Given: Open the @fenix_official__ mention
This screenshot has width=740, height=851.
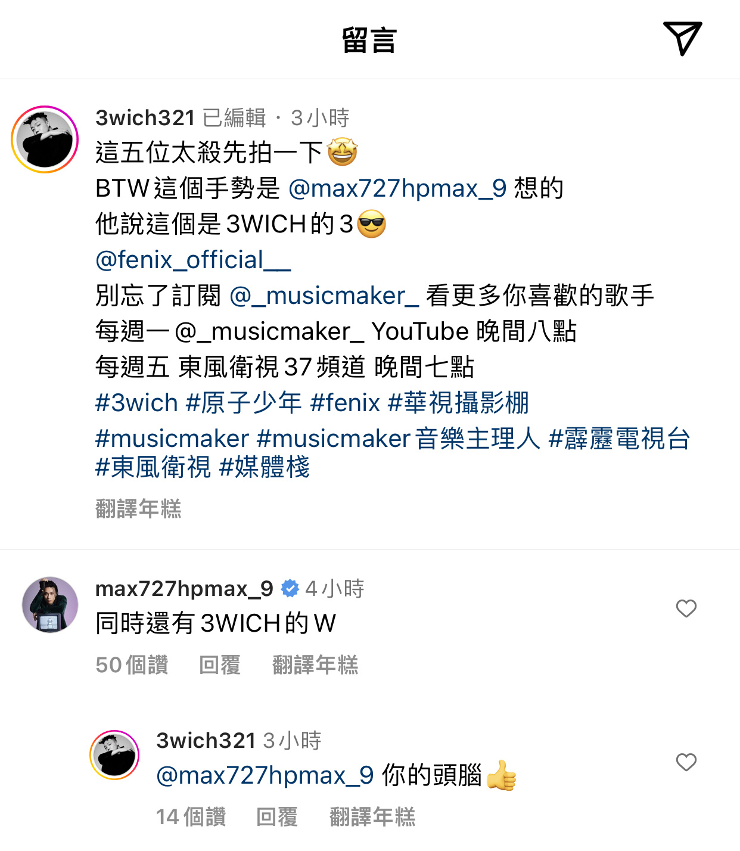Looking at the screenshot, I should [193, 260].
